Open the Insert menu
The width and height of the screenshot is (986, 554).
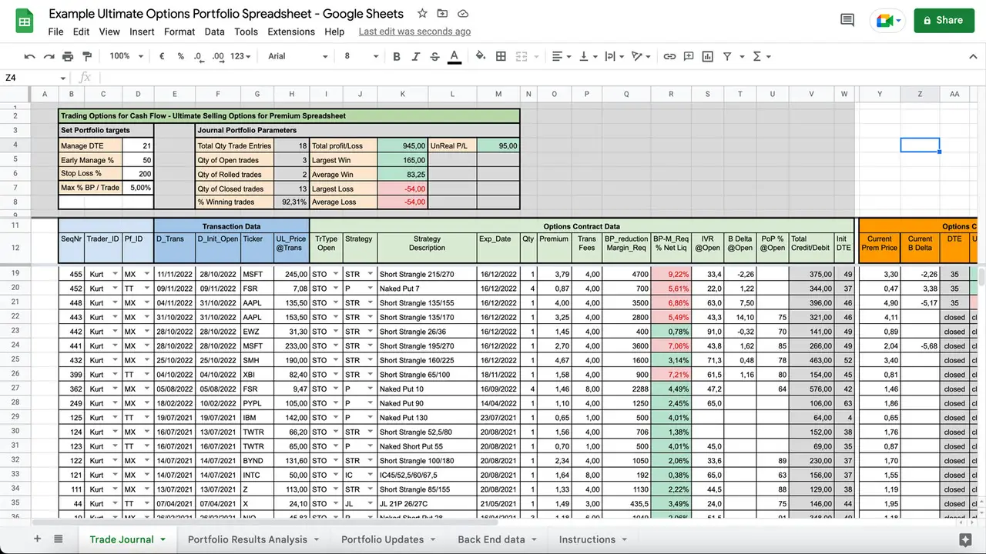(142, 32)
